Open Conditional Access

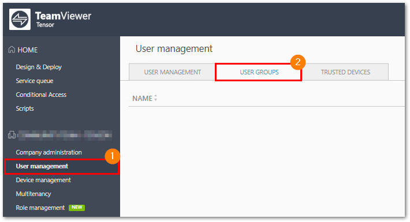point(41,95)
